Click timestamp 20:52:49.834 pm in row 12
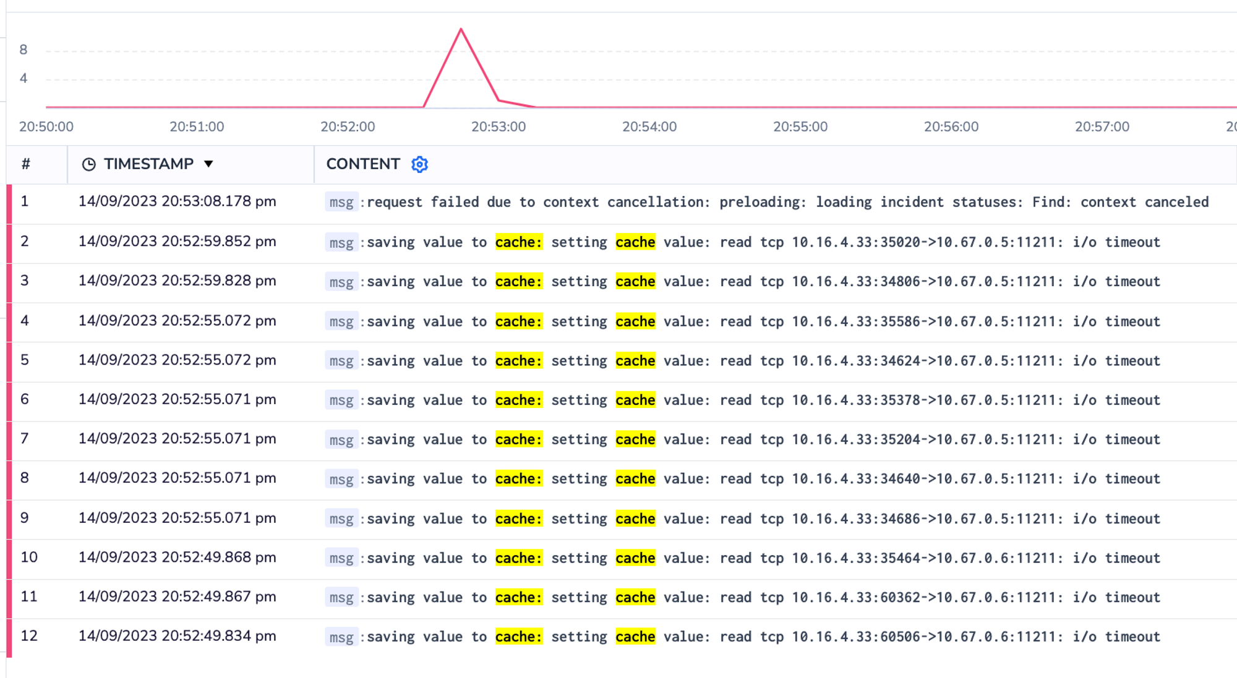 point(177,636)
